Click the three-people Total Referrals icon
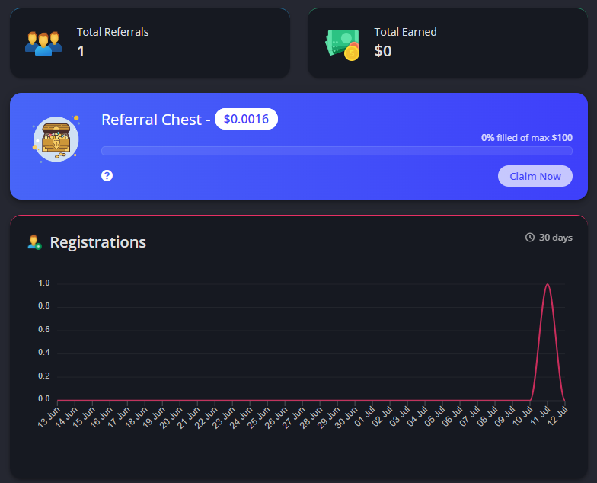This screenshot has height=483, width=597. pos(43,43)
